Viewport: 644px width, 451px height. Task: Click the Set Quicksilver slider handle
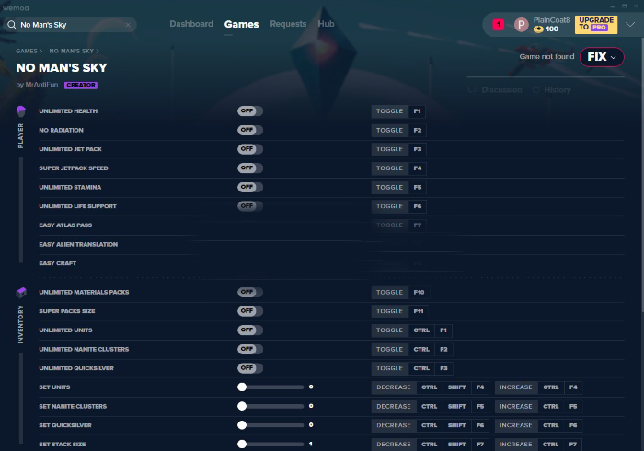pos(242,425)
